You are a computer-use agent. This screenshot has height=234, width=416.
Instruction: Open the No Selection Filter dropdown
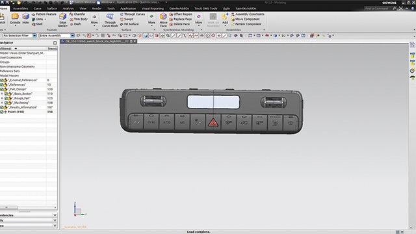point(19,35)
